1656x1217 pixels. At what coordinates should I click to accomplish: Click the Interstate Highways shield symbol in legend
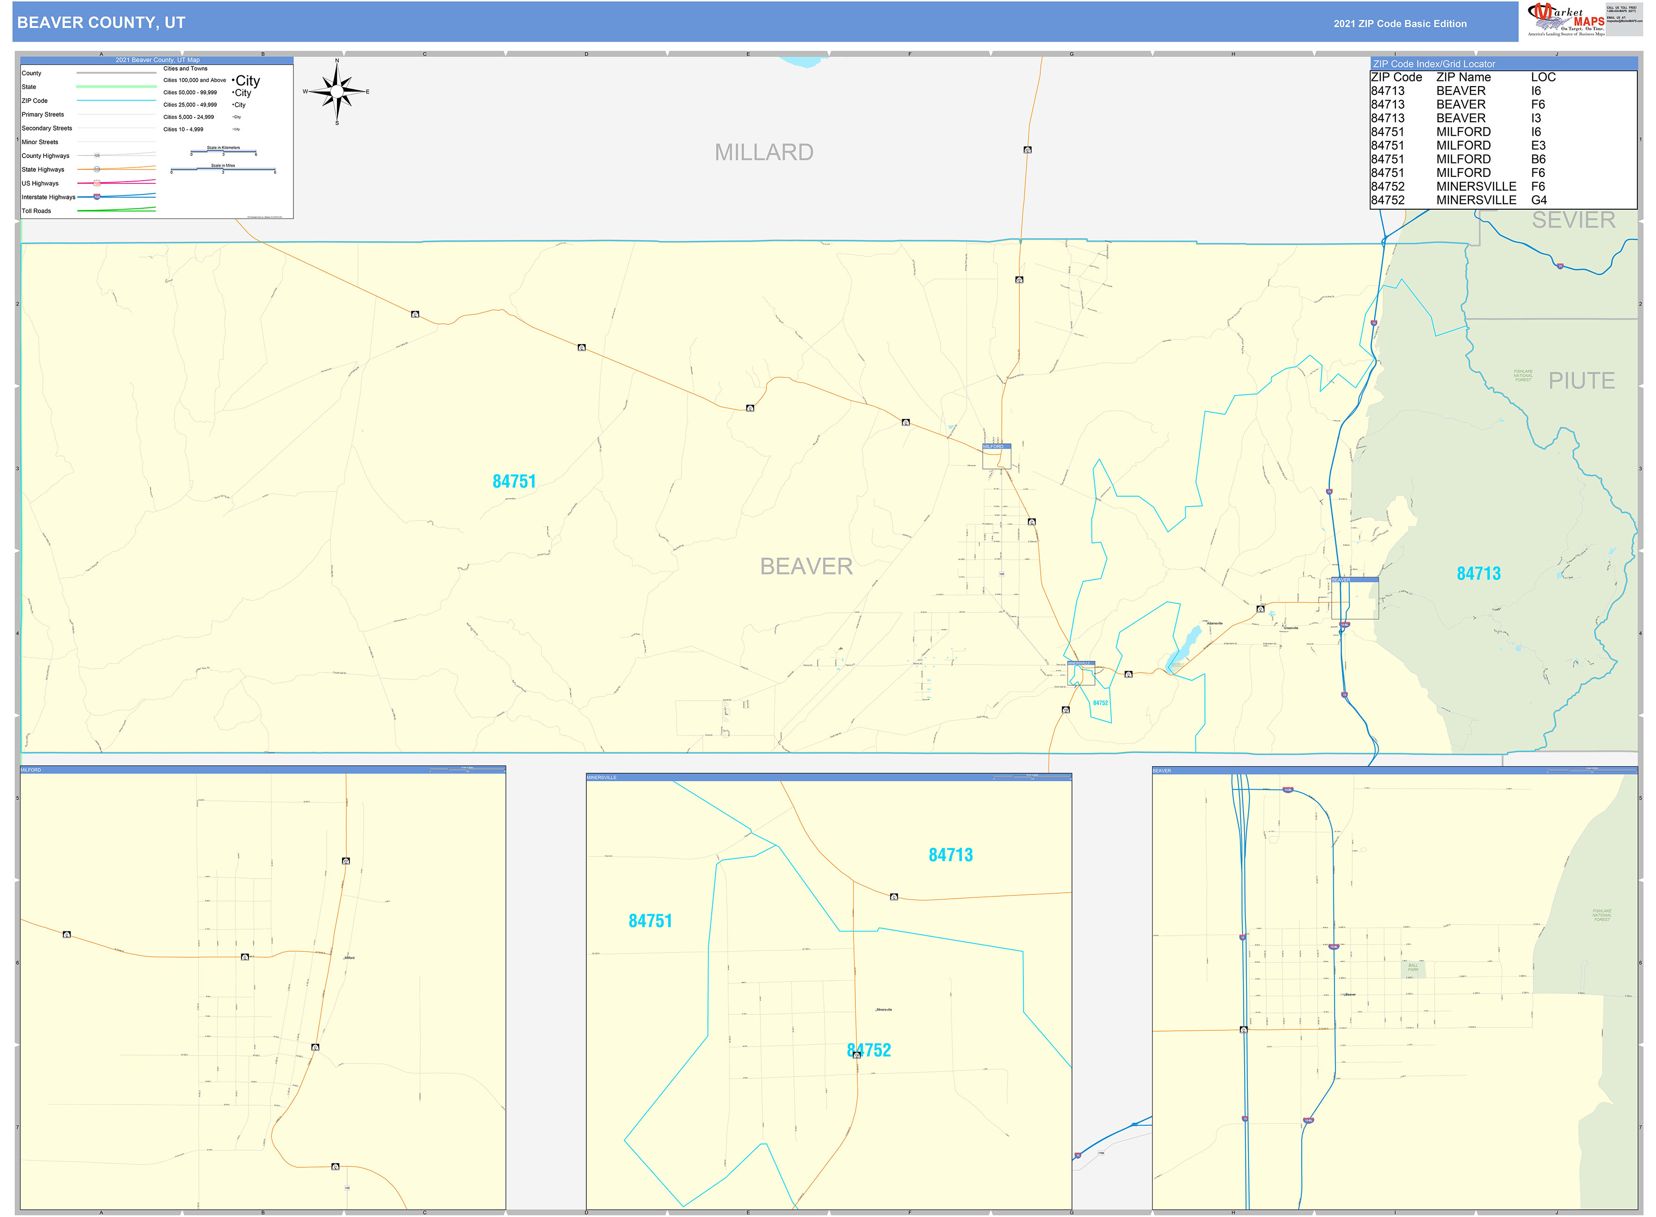point(96,197)
